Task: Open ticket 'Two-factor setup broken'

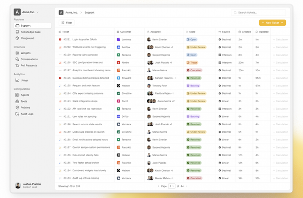Action: pyautogui.click(x=86, y=163)
